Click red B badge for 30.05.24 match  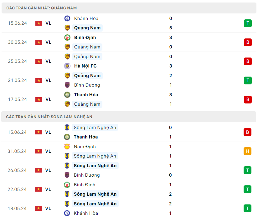coord(248,42)
